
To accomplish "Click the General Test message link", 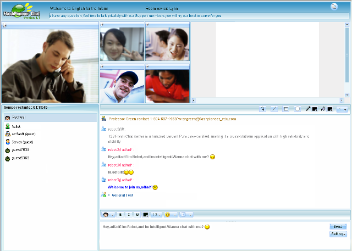I will (x=123, y=195).
